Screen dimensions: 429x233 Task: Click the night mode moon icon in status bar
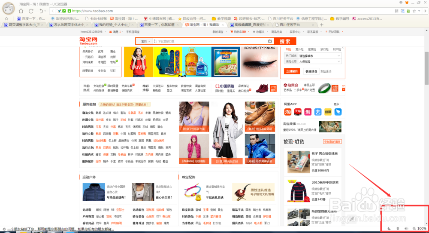389,228
